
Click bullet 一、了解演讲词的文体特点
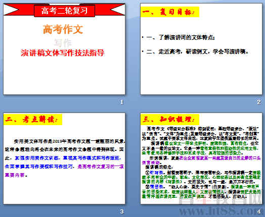click(x=180, y=37)
